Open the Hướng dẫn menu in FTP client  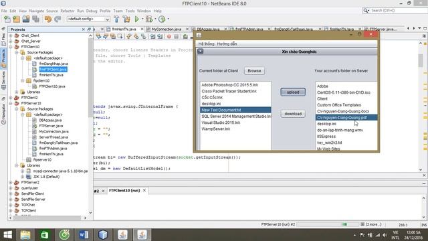coord(227,44)
